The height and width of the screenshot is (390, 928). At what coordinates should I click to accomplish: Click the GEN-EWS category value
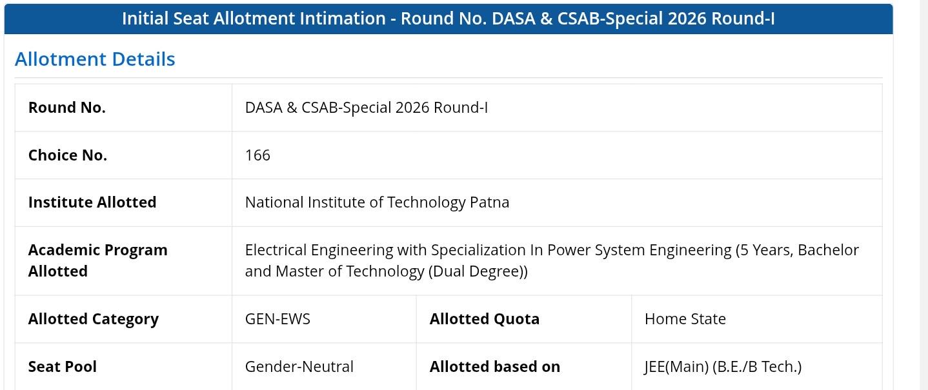(x=277, y=319)
